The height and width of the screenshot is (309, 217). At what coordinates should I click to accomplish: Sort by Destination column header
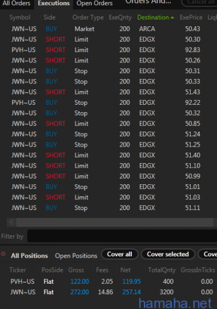[x=153, y=17]
